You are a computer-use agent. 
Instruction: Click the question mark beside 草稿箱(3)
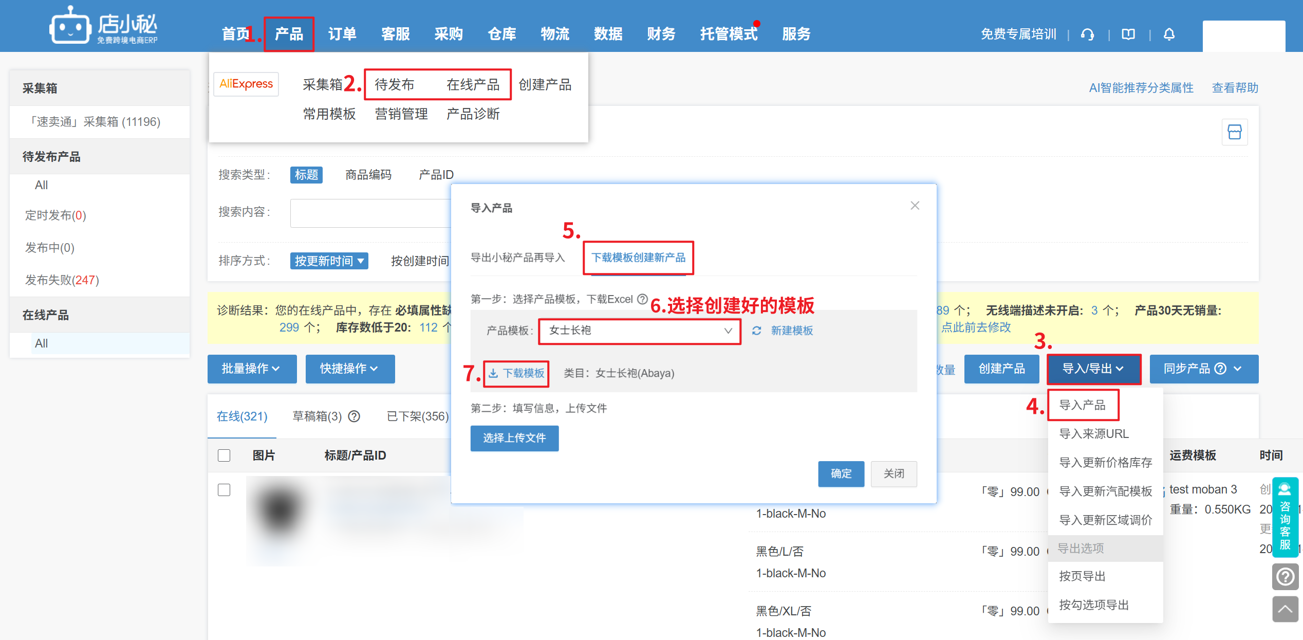tap(354, 416)
